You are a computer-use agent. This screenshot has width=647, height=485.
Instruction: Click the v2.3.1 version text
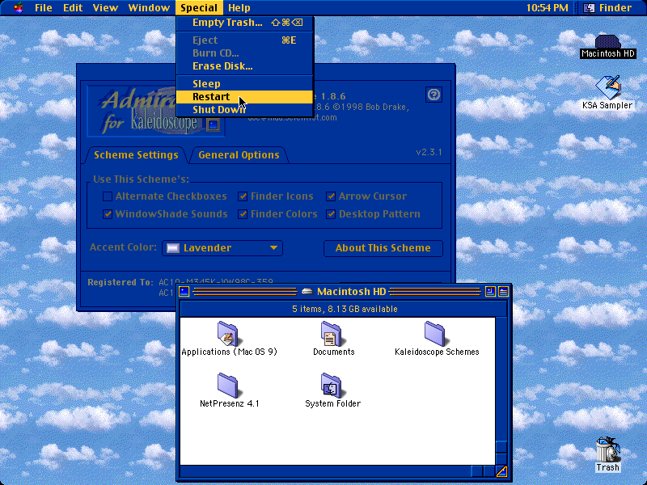tap(429, 152)
